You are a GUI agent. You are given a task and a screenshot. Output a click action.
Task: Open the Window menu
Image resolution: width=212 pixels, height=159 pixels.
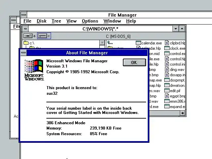[x=112, y=21]
